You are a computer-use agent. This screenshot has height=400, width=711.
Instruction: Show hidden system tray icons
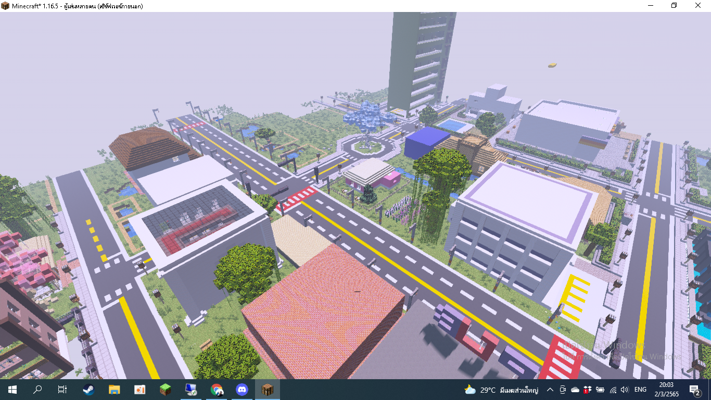(550, 390)
